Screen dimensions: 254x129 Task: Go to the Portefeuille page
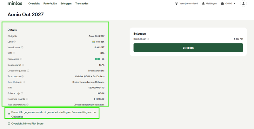50,3
